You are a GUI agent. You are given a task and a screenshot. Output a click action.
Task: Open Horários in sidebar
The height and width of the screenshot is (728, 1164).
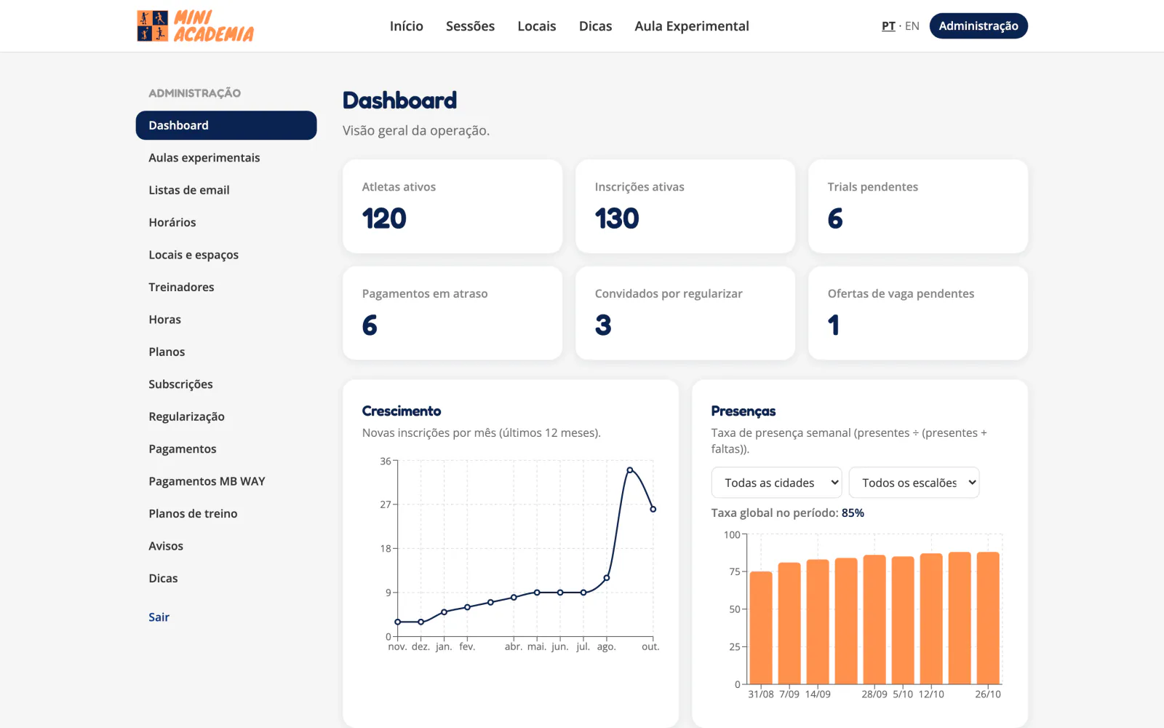(x=226, y=223)
